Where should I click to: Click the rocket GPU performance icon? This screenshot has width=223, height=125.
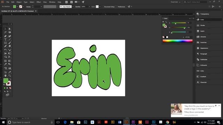pos(83,2)
